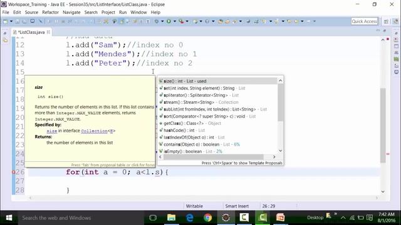Open the New Java Class dropdown arrow
401x225 pixels.
click(213, 21)
